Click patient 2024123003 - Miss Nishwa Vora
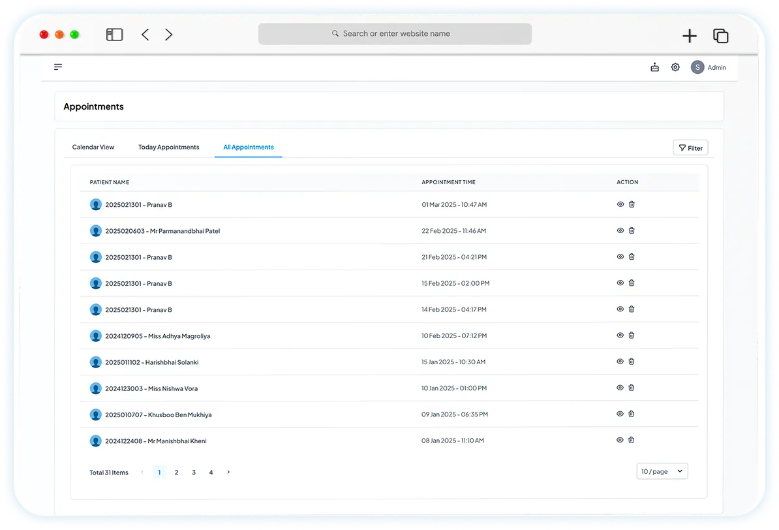The image size is (779, 530). tap(151, 389)
